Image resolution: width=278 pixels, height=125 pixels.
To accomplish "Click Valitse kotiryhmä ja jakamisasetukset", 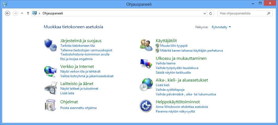I will tap(87, 76).
